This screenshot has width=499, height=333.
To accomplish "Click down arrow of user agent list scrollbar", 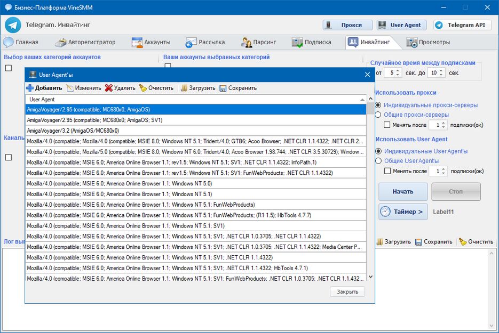I will point(370,277).
